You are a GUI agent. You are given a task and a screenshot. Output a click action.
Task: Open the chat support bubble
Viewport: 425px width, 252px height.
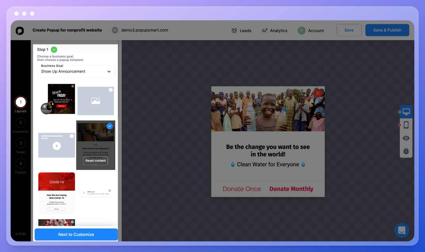coord(402,230)
